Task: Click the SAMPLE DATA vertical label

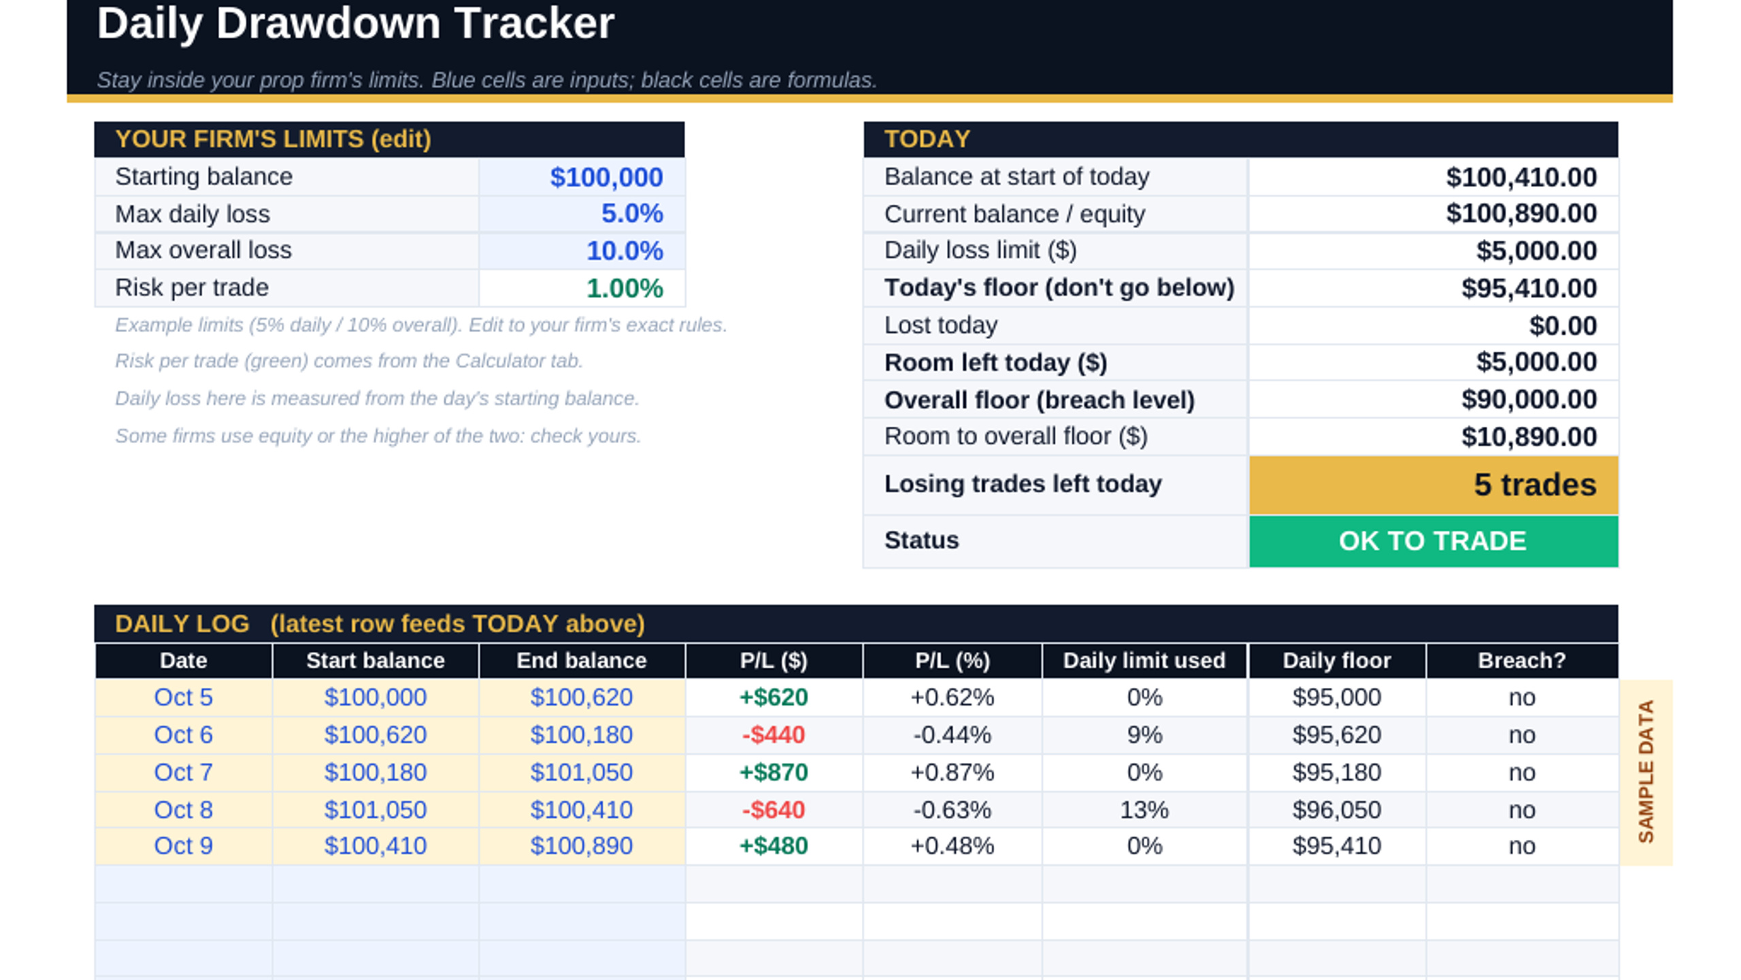Action: [1646, 772]
